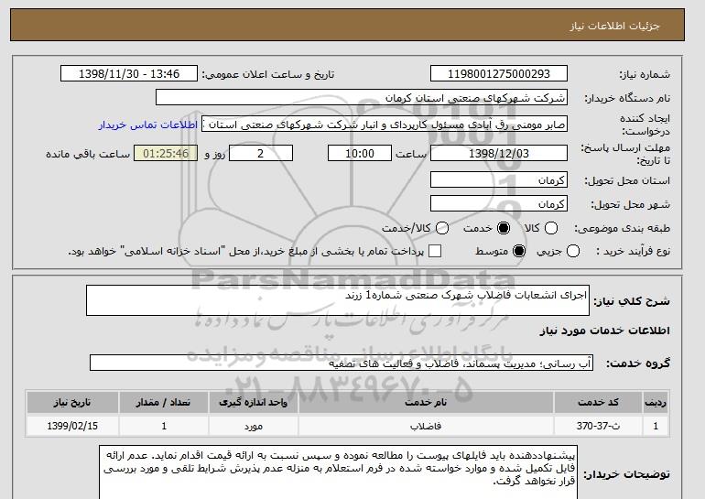Click the buyer notes text area

(338, 472)
